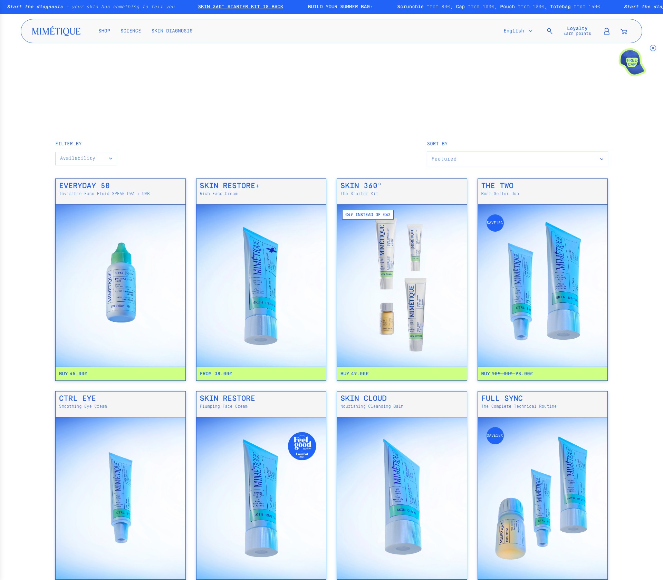Click Skin 360° Starter Kit Is Back link
The height and width of the screenshot is (580, 663).
tap(241, 7)
